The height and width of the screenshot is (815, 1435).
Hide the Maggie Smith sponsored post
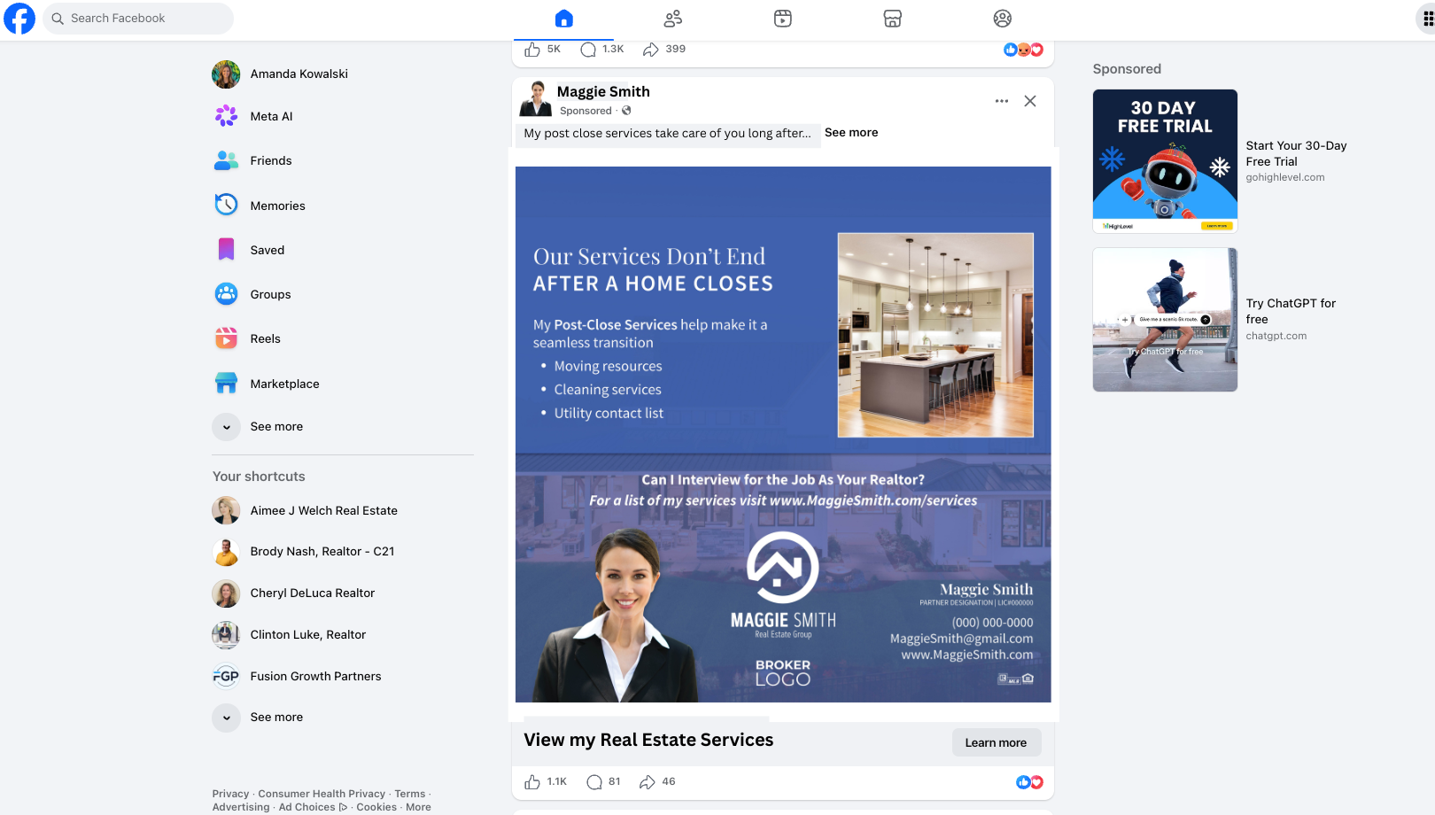(1030, 101)
